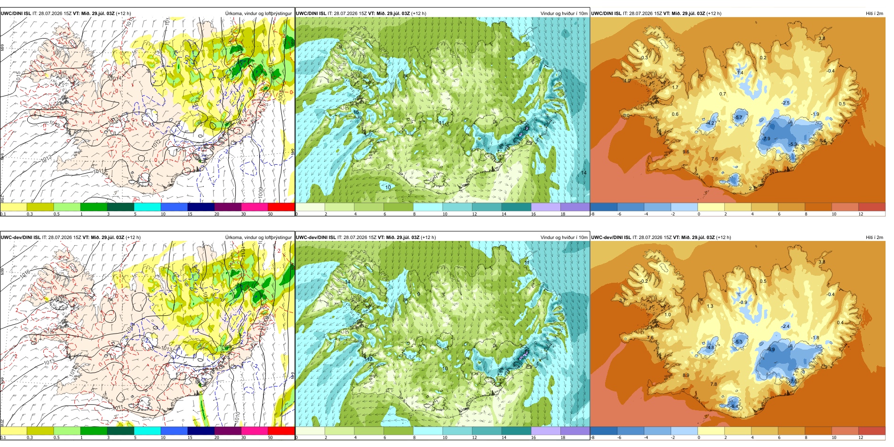Image resolution: width=894 pixels, height=447 pixels.
Task: Click the -6.4 reading on the UWC-dev temperature map
Action: [x=734, y=406]
